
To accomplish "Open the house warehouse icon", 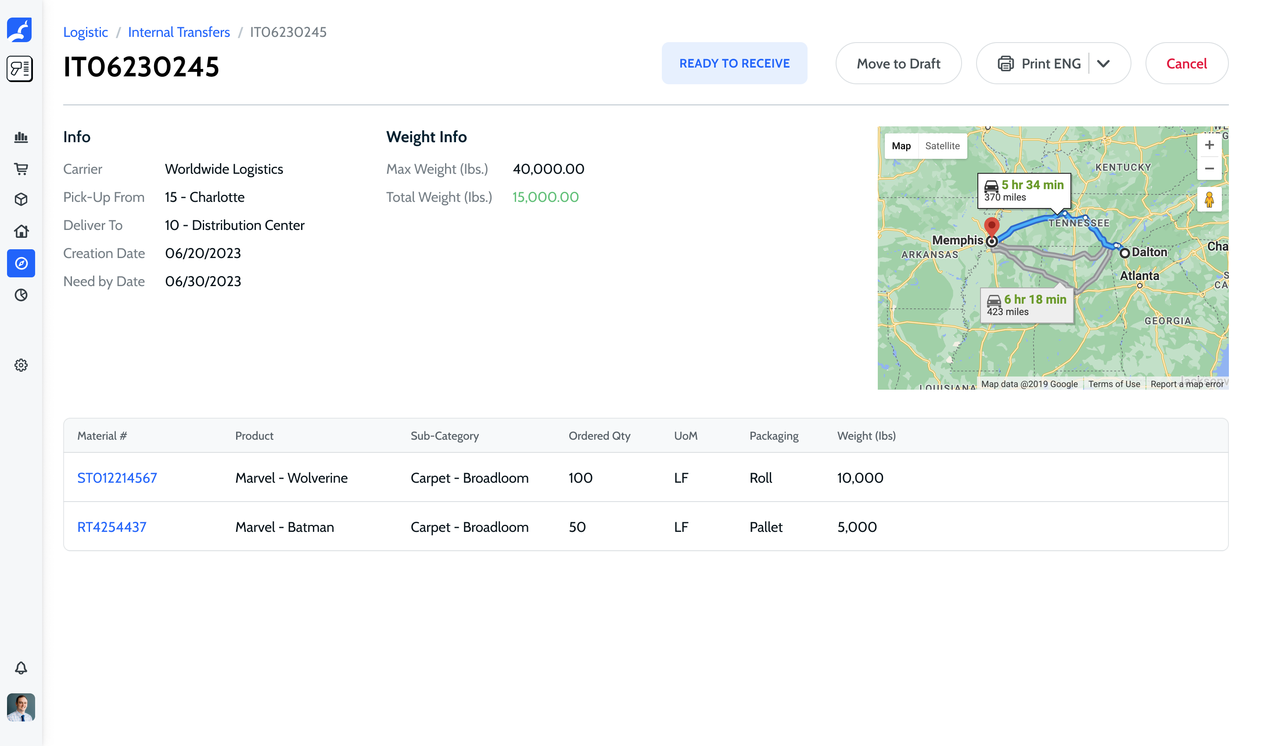I will (x=21, y=231).
